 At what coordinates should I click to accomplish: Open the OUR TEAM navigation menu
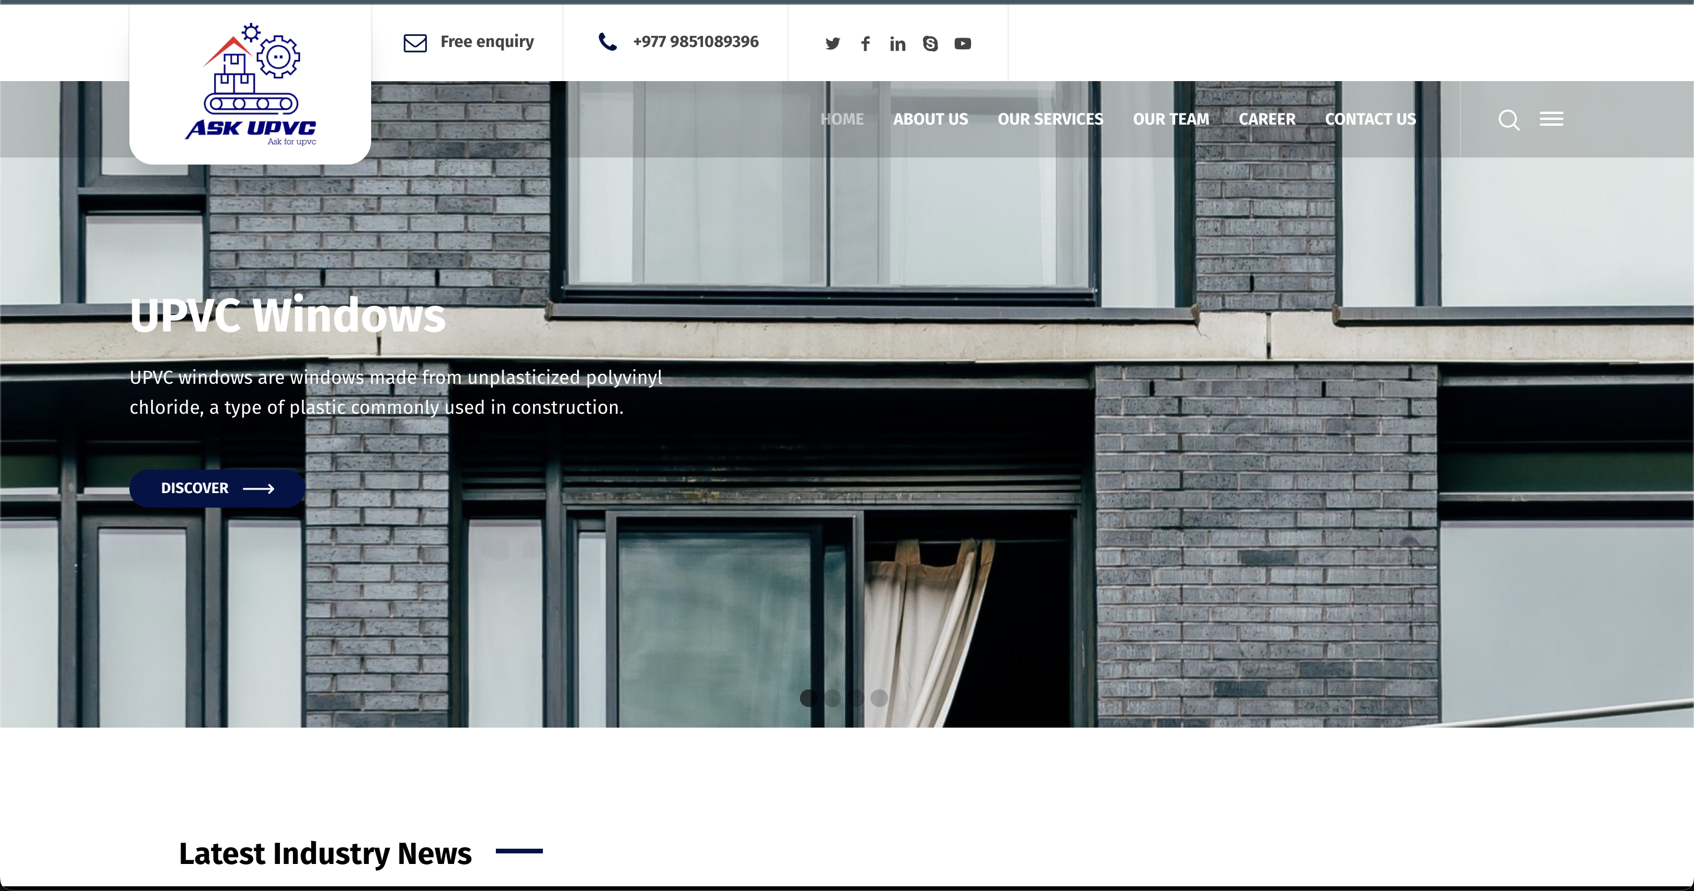pyautogui.click(x=1171, y=119)
